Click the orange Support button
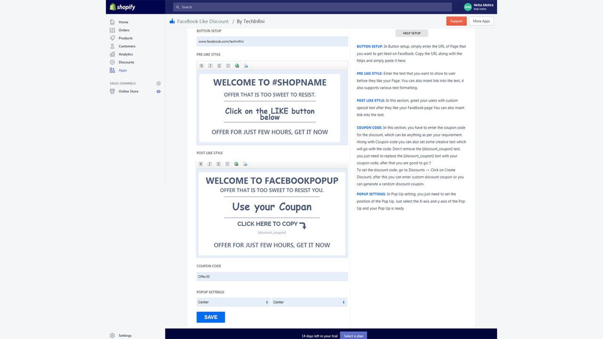 [456, 21]
